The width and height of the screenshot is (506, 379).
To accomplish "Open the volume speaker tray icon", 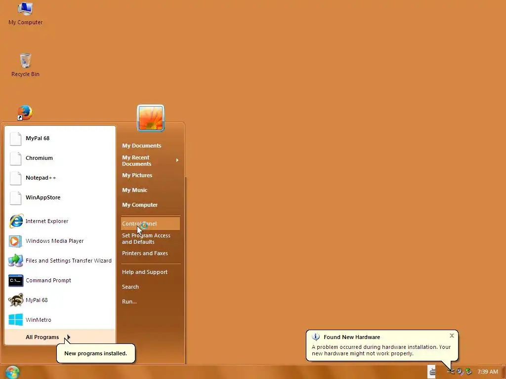I will (460, 372).
